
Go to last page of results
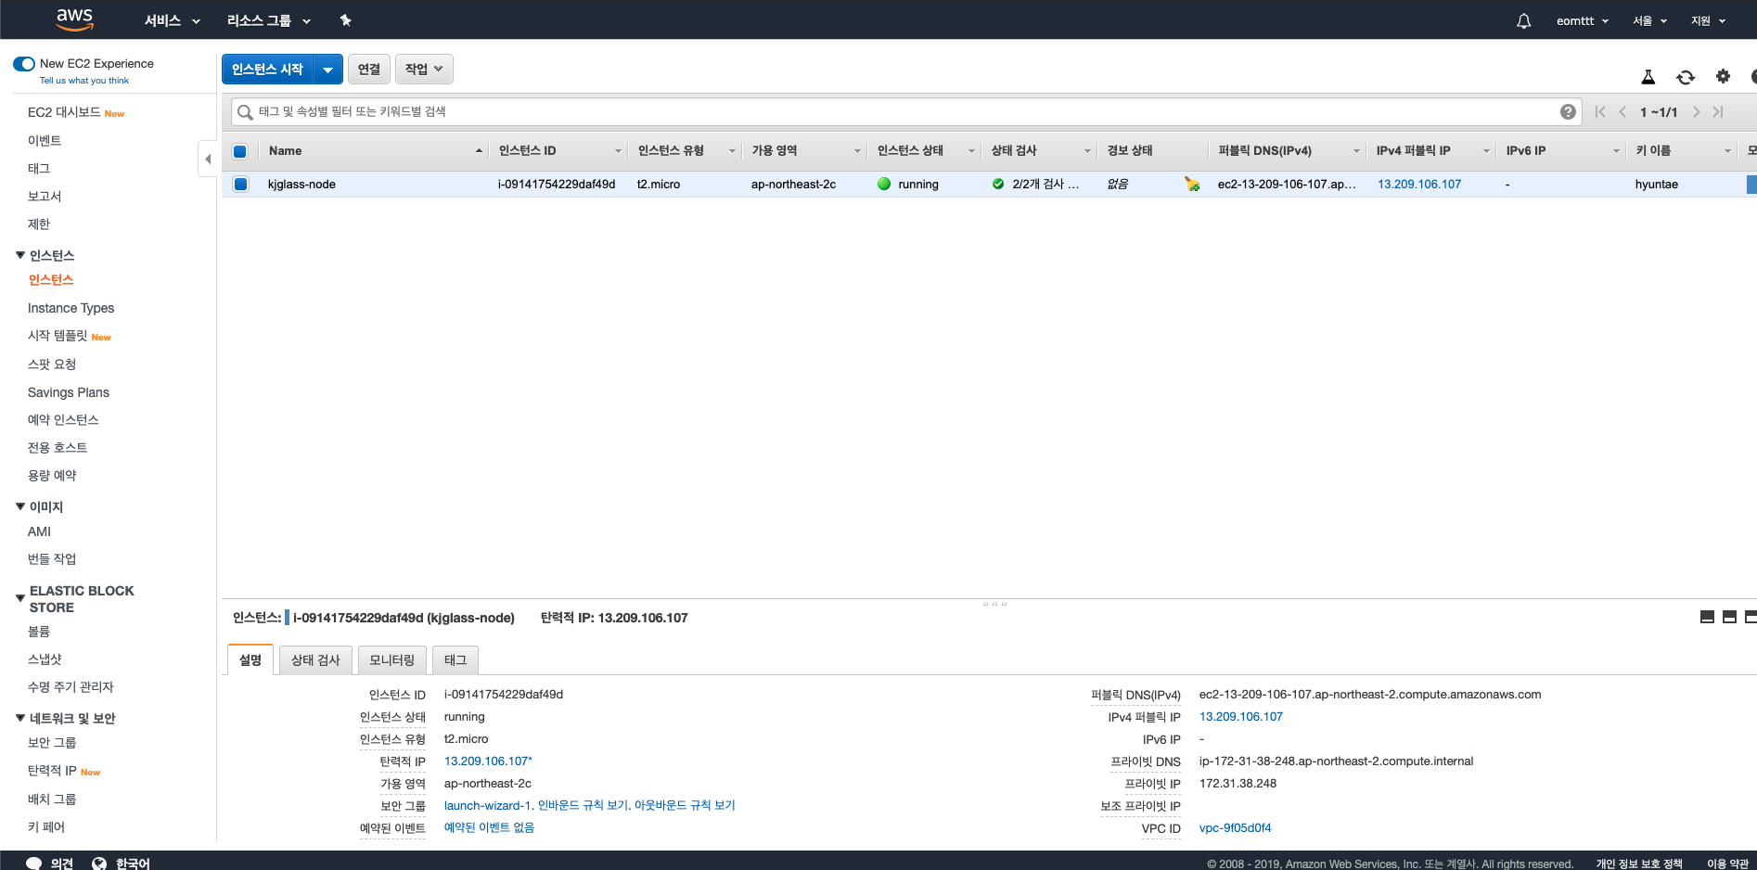tap(1718, 112)
